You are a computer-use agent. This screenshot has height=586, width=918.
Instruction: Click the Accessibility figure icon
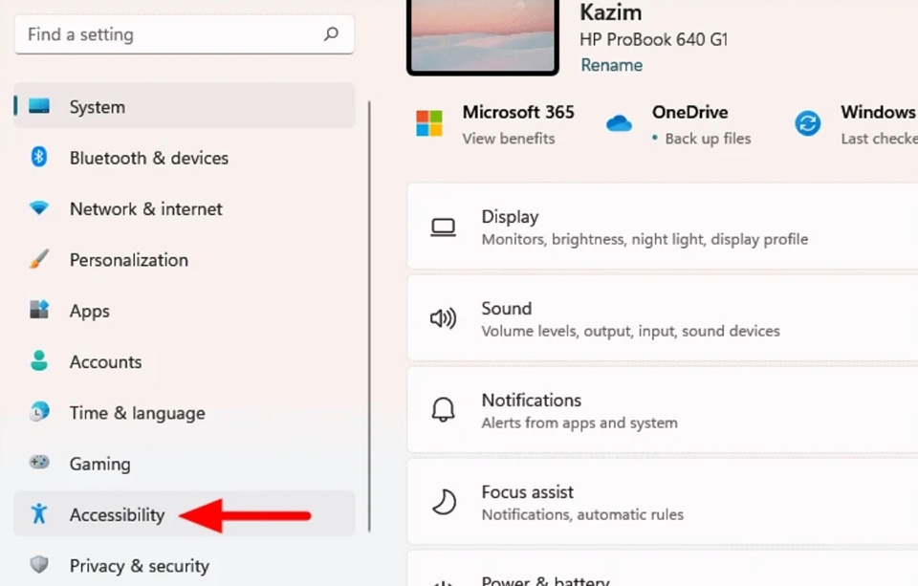(39, 513)
